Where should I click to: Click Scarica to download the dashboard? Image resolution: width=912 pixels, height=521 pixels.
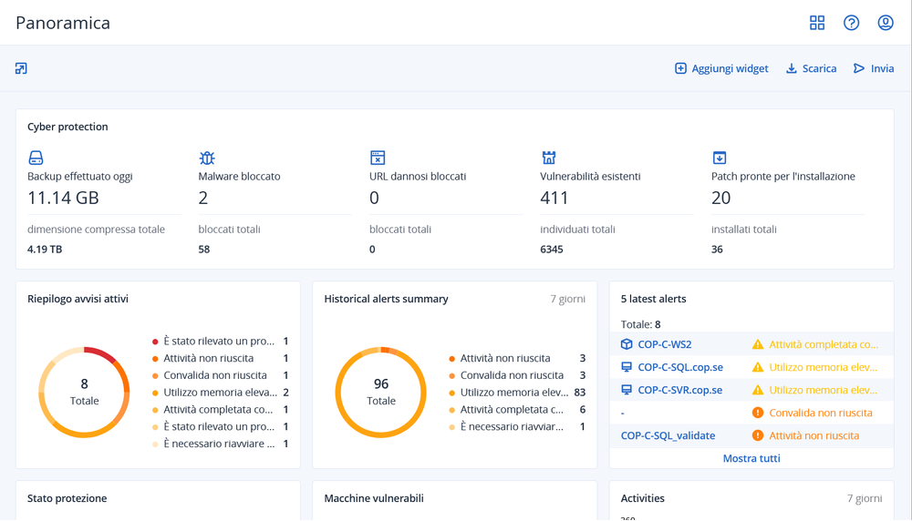point(819,68)
